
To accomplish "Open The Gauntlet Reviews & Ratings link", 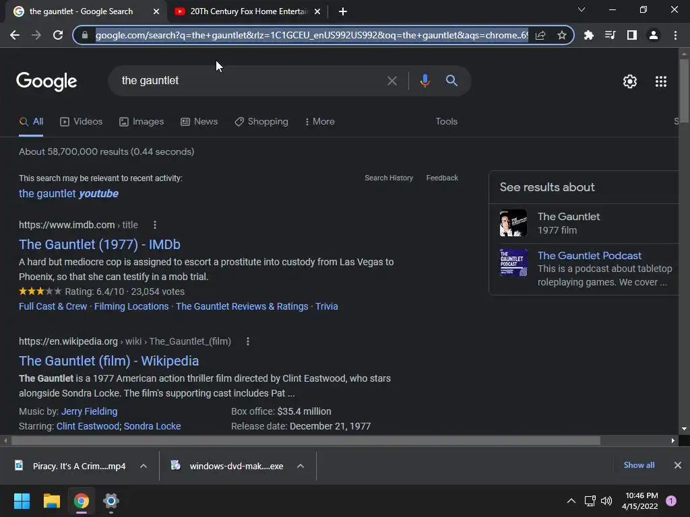I will [x=242, y=306].
